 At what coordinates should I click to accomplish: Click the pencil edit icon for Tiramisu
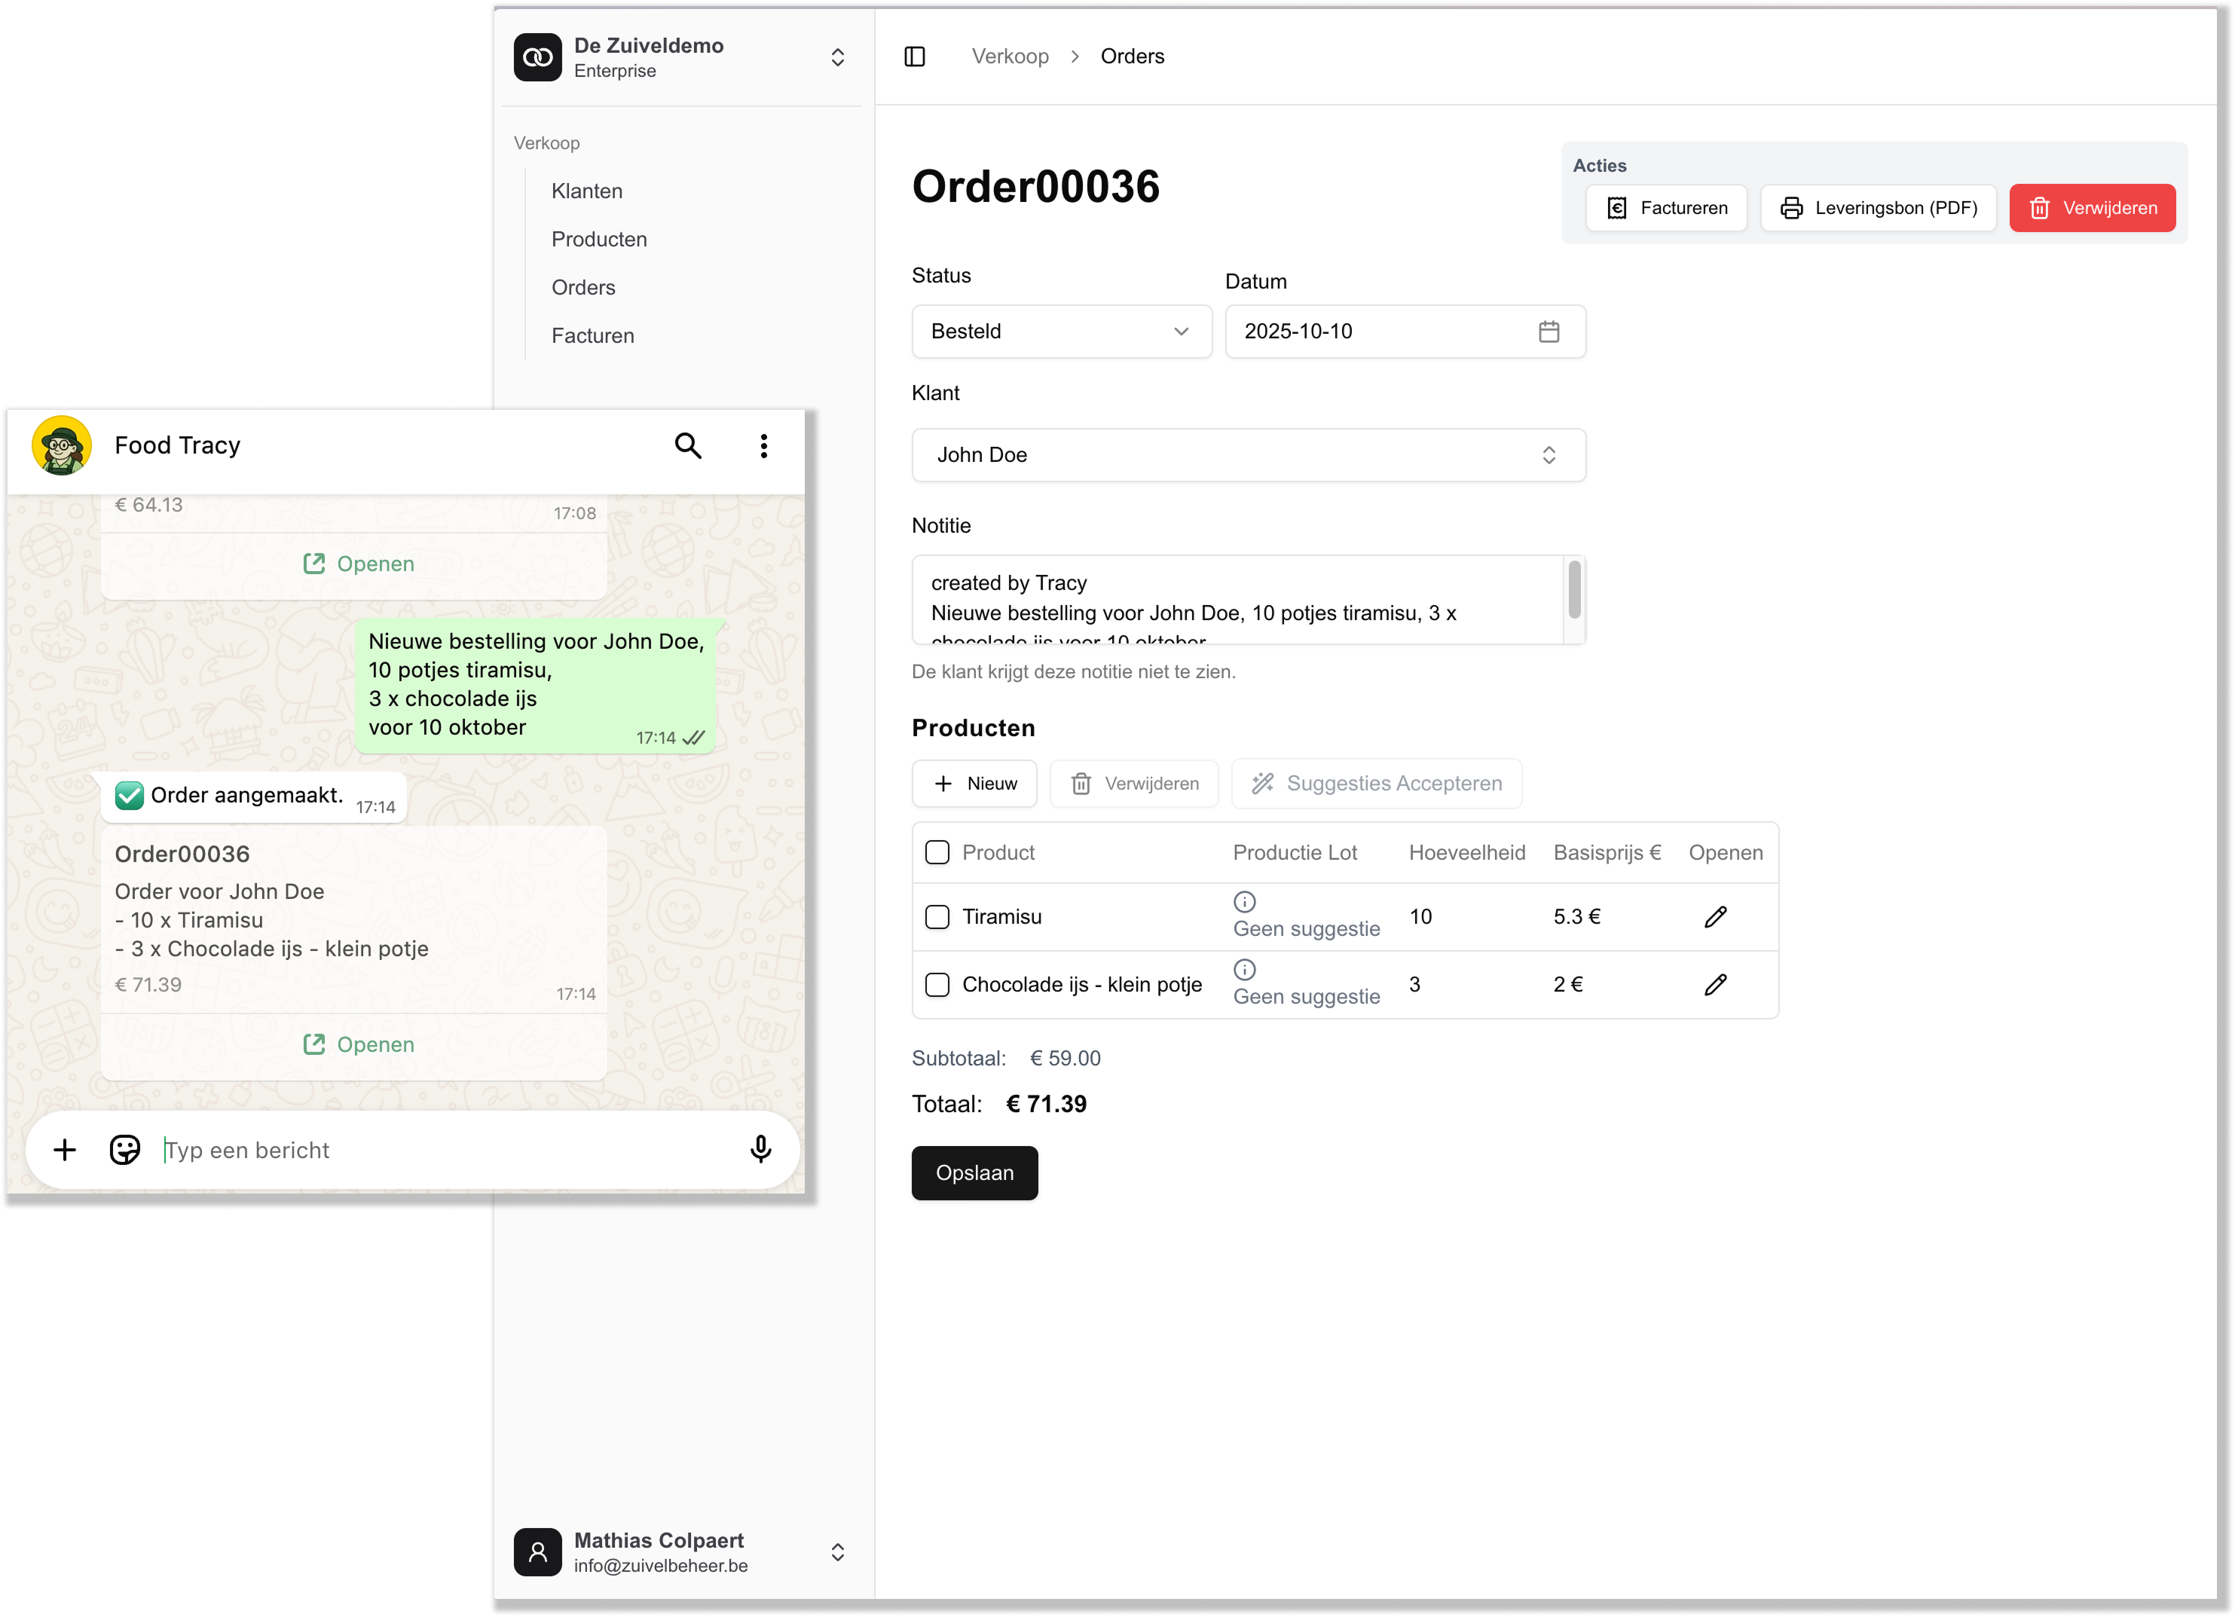pos(1715,916)
